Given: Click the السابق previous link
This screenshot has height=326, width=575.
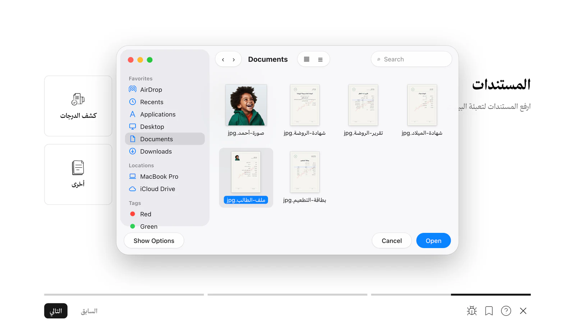Looking at the screenshot, I should 89,311.
